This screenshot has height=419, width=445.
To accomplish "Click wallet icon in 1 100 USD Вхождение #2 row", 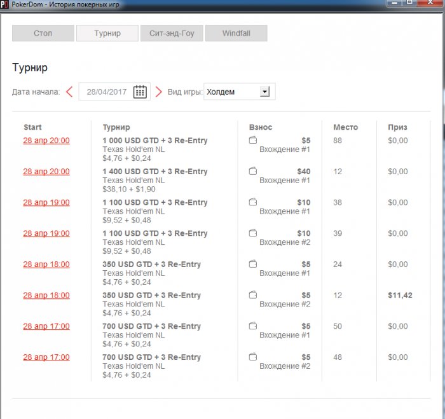I will pos(253,233).
